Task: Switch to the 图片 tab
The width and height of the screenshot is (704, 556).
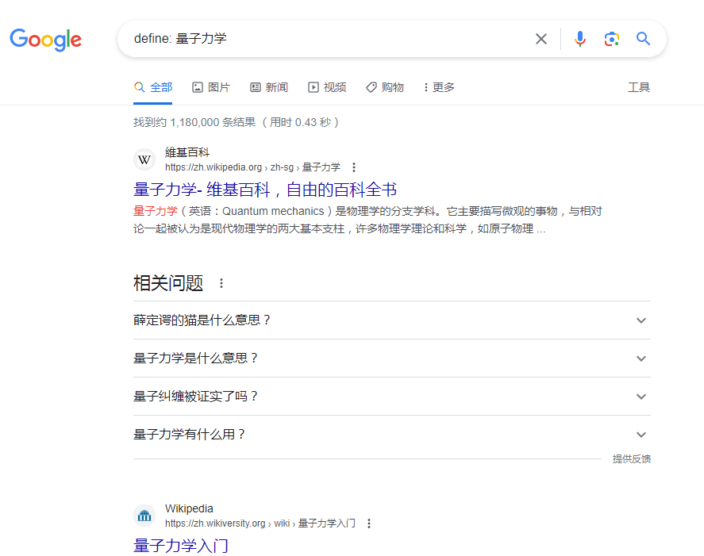Action: [211, 87]
